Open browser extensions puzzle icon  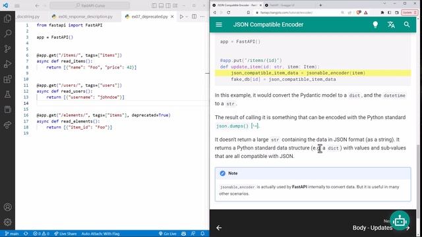(382, 13)
